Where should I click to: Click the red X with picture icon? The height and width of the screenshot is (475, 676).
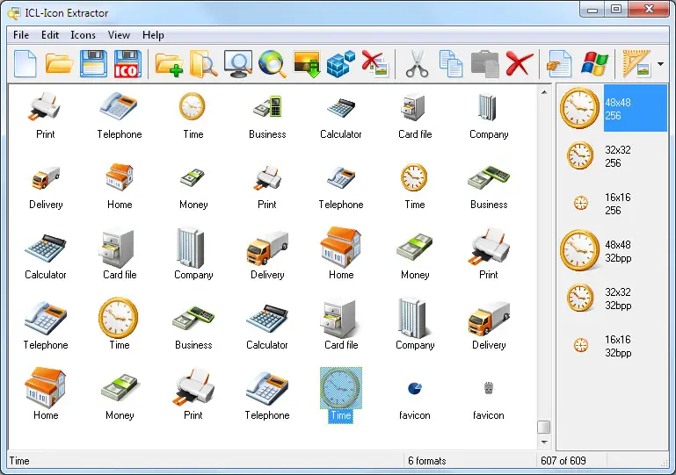coord(375,64)
